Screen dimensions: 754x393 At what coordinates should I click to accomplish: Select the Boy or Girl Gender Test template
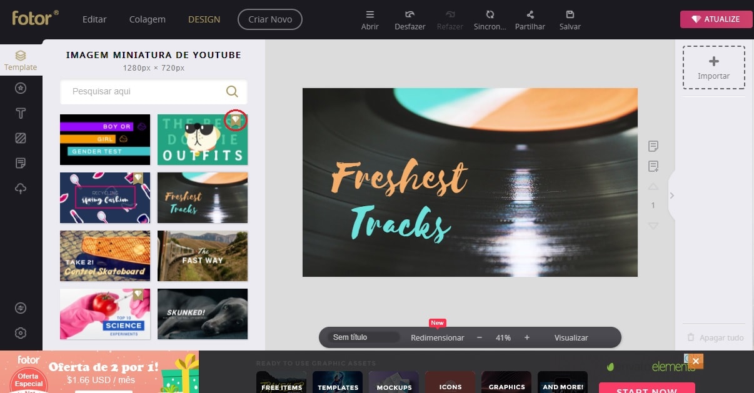pyautogui.click(x=105, y=139)
